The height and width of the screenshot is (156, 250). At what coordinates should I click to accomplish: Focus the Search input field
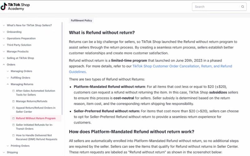[217, 7]
